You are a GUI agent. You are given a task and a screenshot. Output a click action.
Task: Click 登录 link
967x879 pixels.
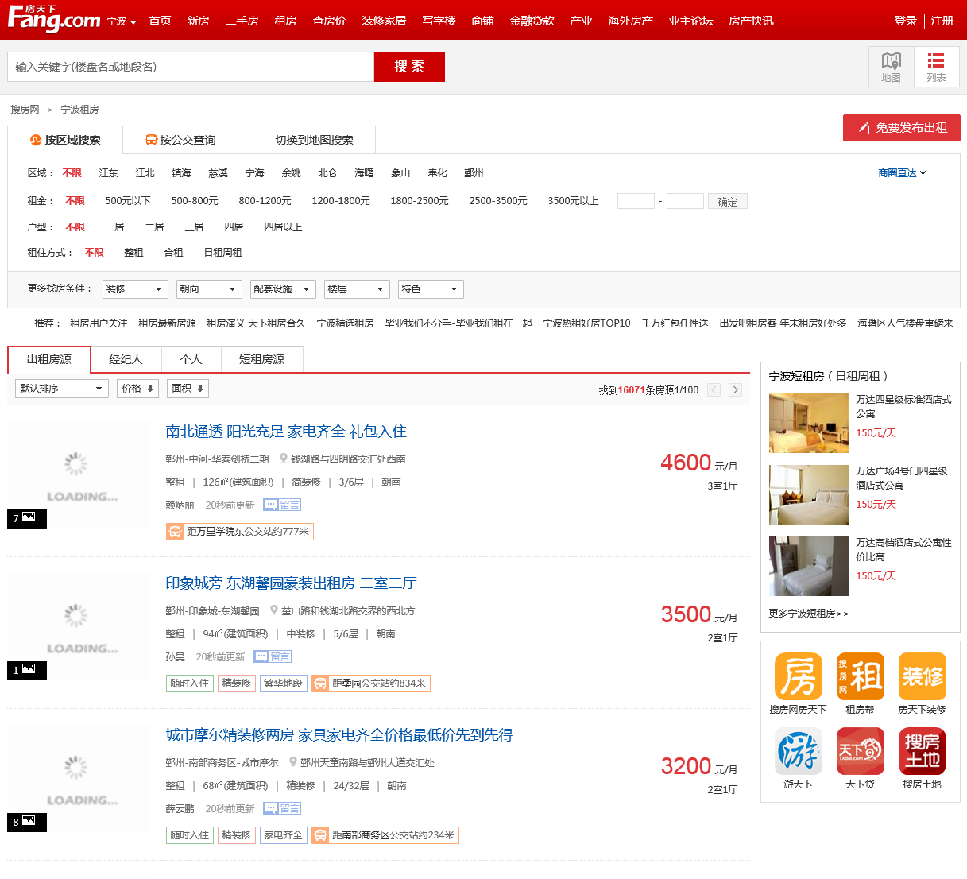click(906, 21)
